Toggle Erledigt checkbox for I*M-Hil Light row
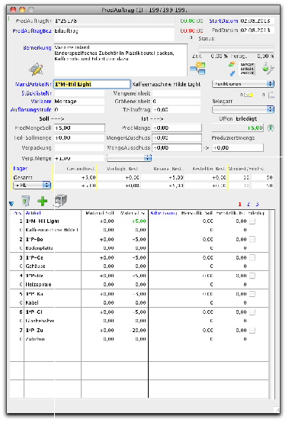 click(x=252, y=221)
